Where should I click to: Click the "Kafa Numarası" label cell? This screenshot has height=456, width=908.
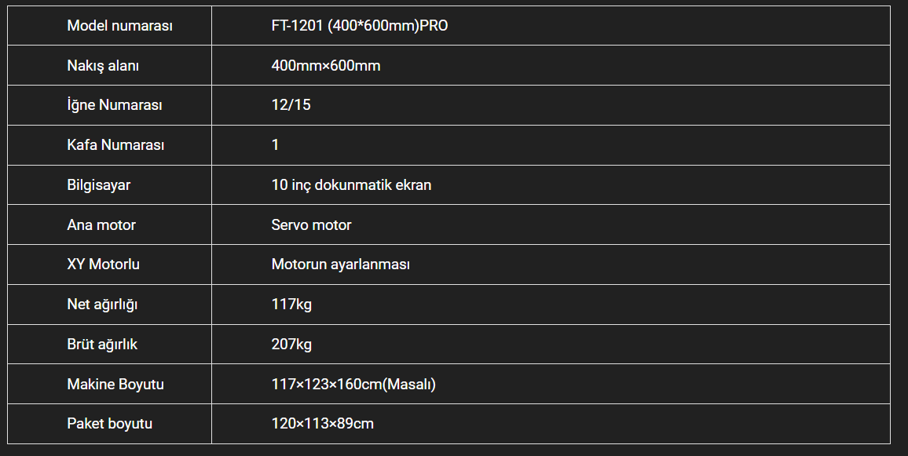(115, 145)
